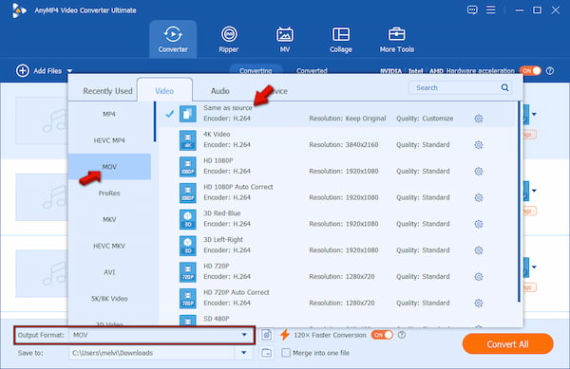Open settings gear for 4K Video preset

pyautogui.click(x=479, y=145)
